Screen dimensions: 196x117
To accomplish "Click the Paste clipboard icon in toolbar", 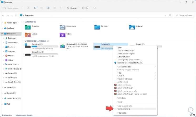I will [x=42, y=8].
